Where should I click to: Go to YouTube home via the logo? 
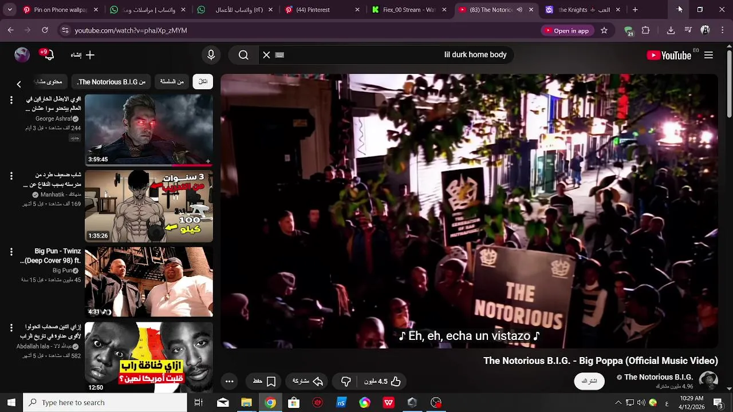[669, 55]
